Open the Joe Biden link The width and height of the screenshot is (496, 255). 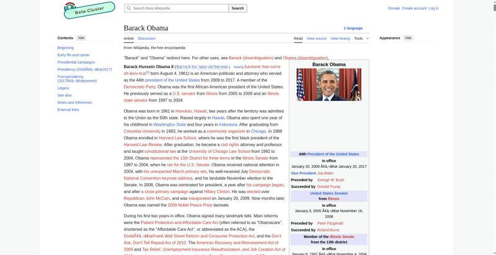[x=325, y=173]
